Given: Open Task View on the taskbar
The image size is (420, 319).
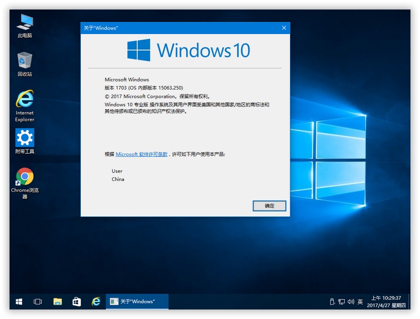Looking at the screenshot, I should 38,301.
